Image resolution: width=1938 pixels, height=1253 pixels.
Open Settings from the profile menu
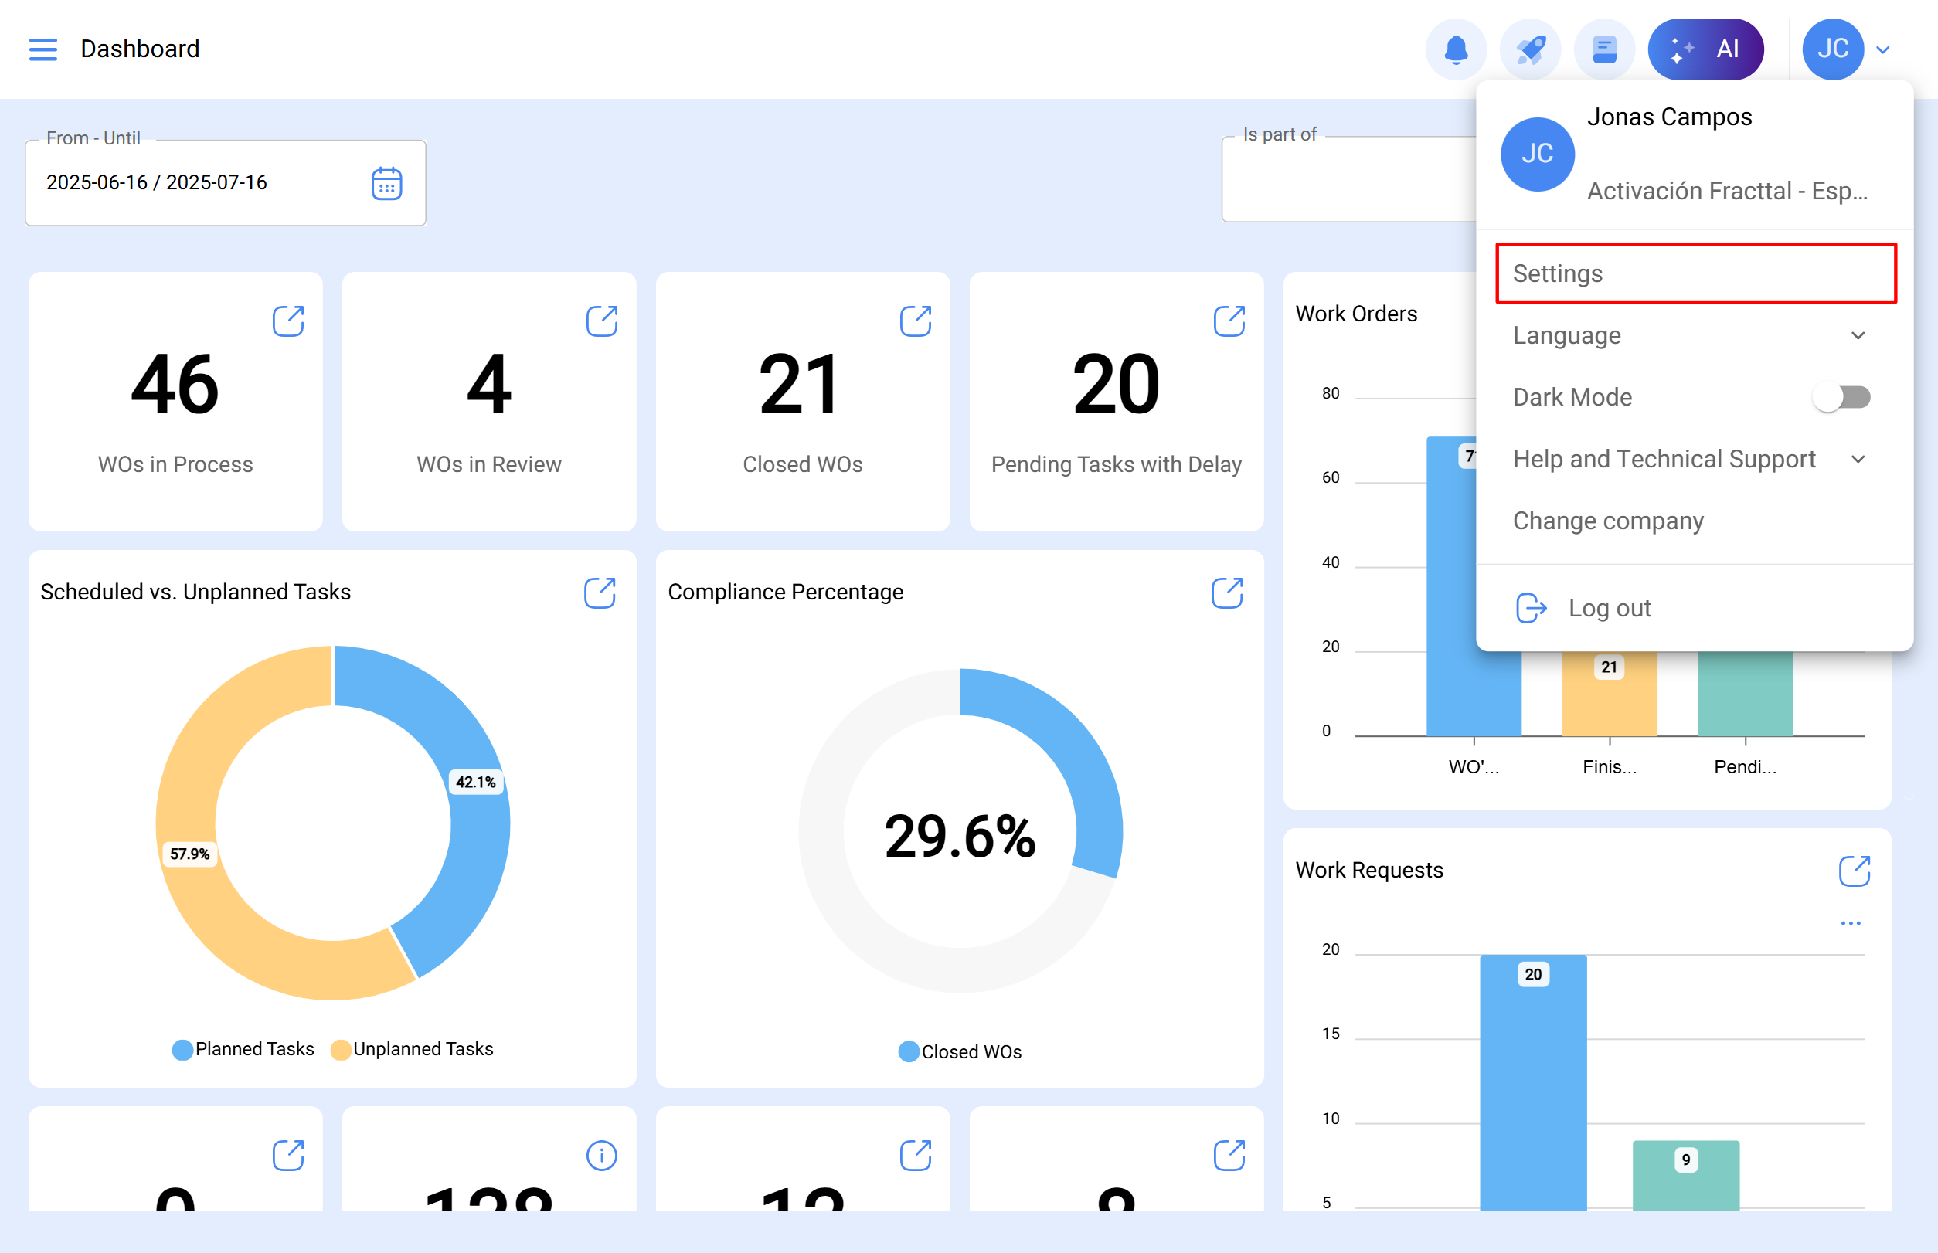tap(1556, 273)
